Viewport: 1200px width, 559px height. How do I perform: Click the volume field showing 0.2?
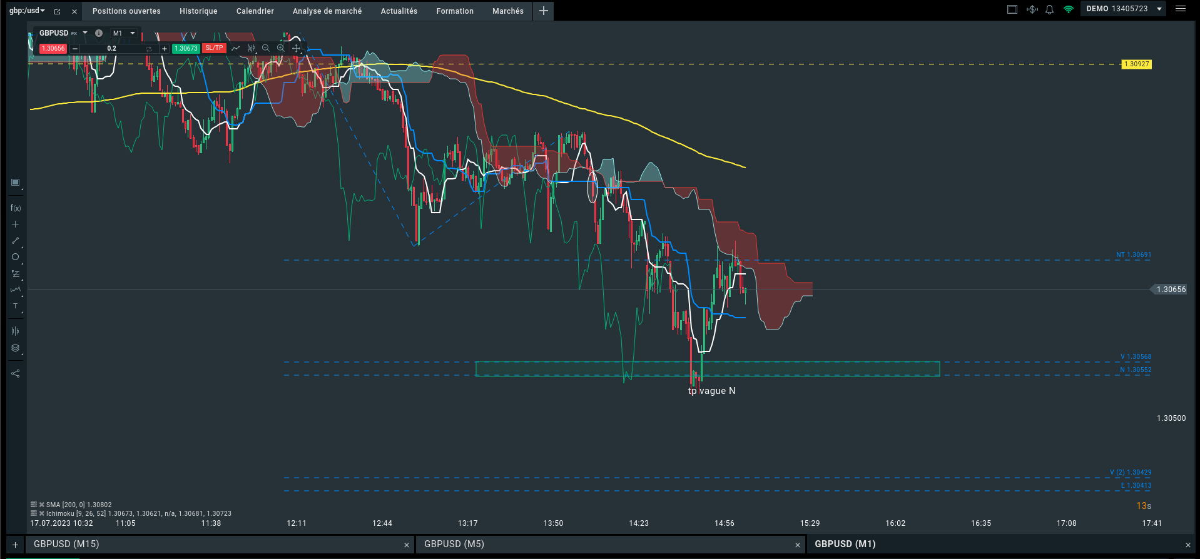pyautogui.click(x=112, y=48)
